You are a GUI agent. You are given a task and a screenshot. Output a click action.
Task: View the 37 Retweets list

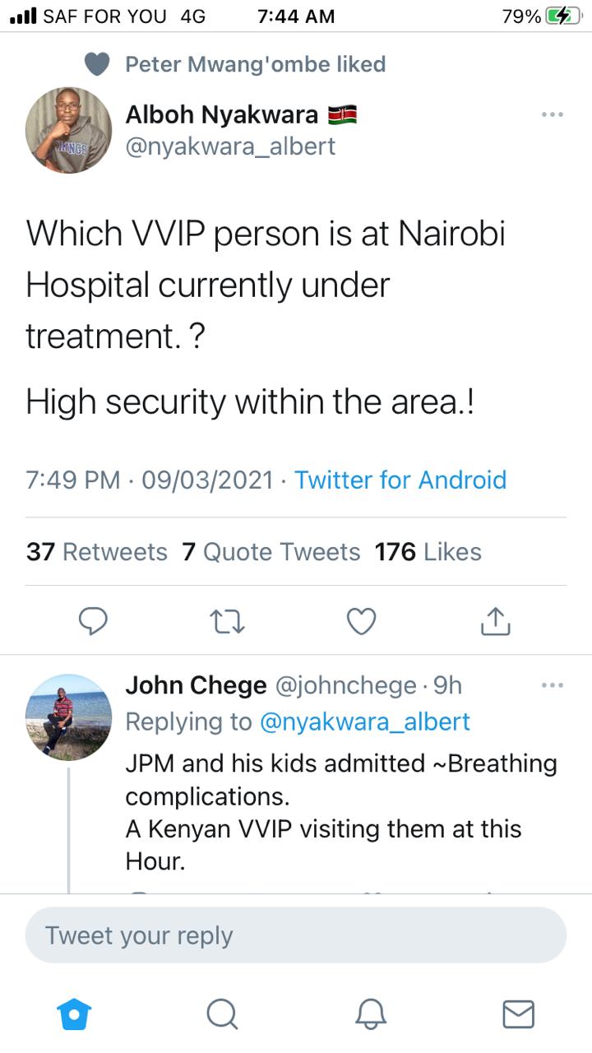point(96,551)
